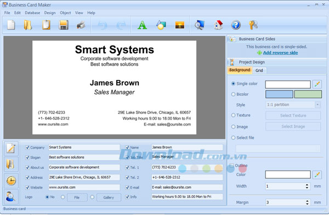Click the Bicolor light blue color swatch
Image resolution: width=329 pixels, height=215 pixels.
pyautogui.click(x=279, y=94)
